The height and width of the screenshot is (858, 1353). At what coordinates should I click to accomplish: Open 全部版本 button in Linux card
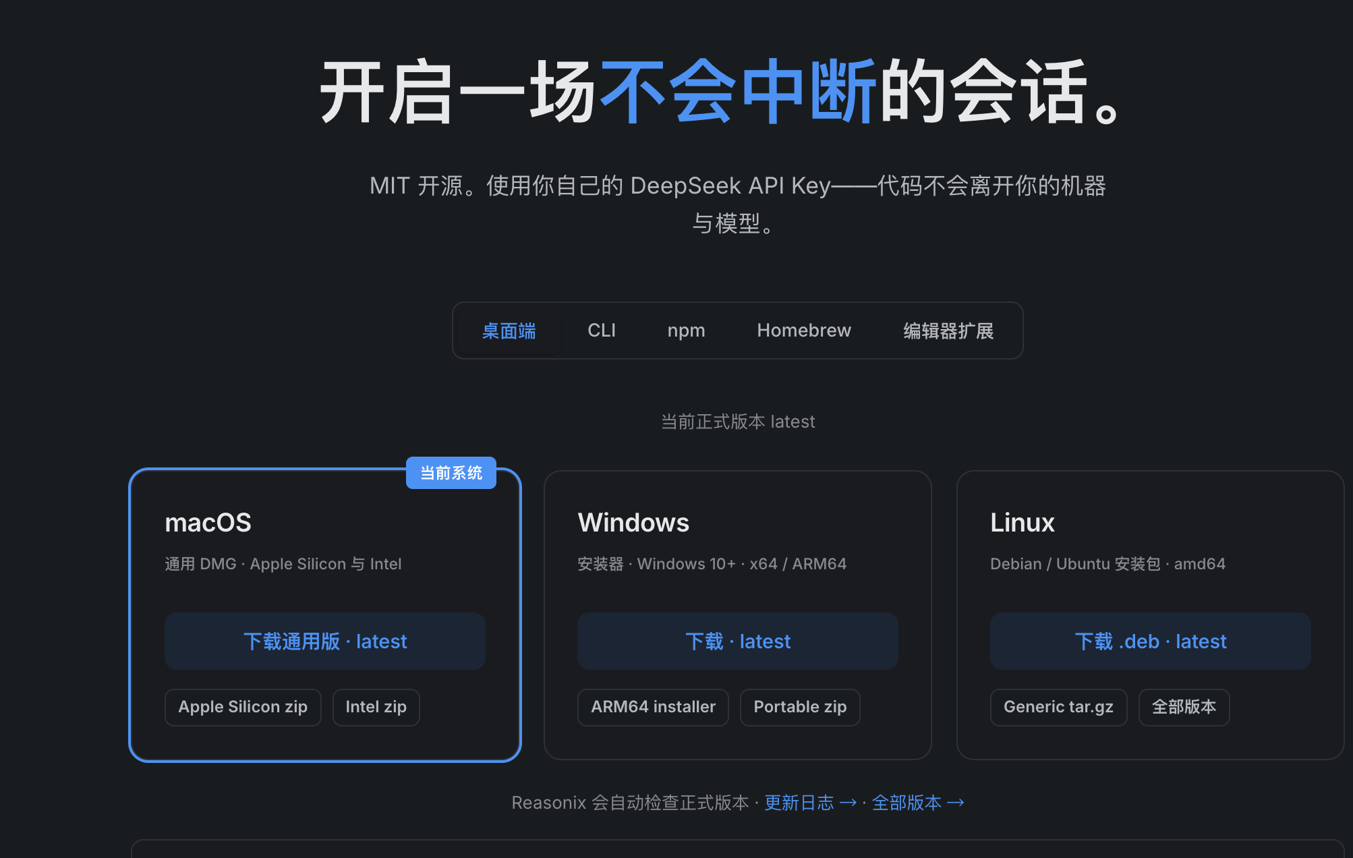[x=1184, y=707]
